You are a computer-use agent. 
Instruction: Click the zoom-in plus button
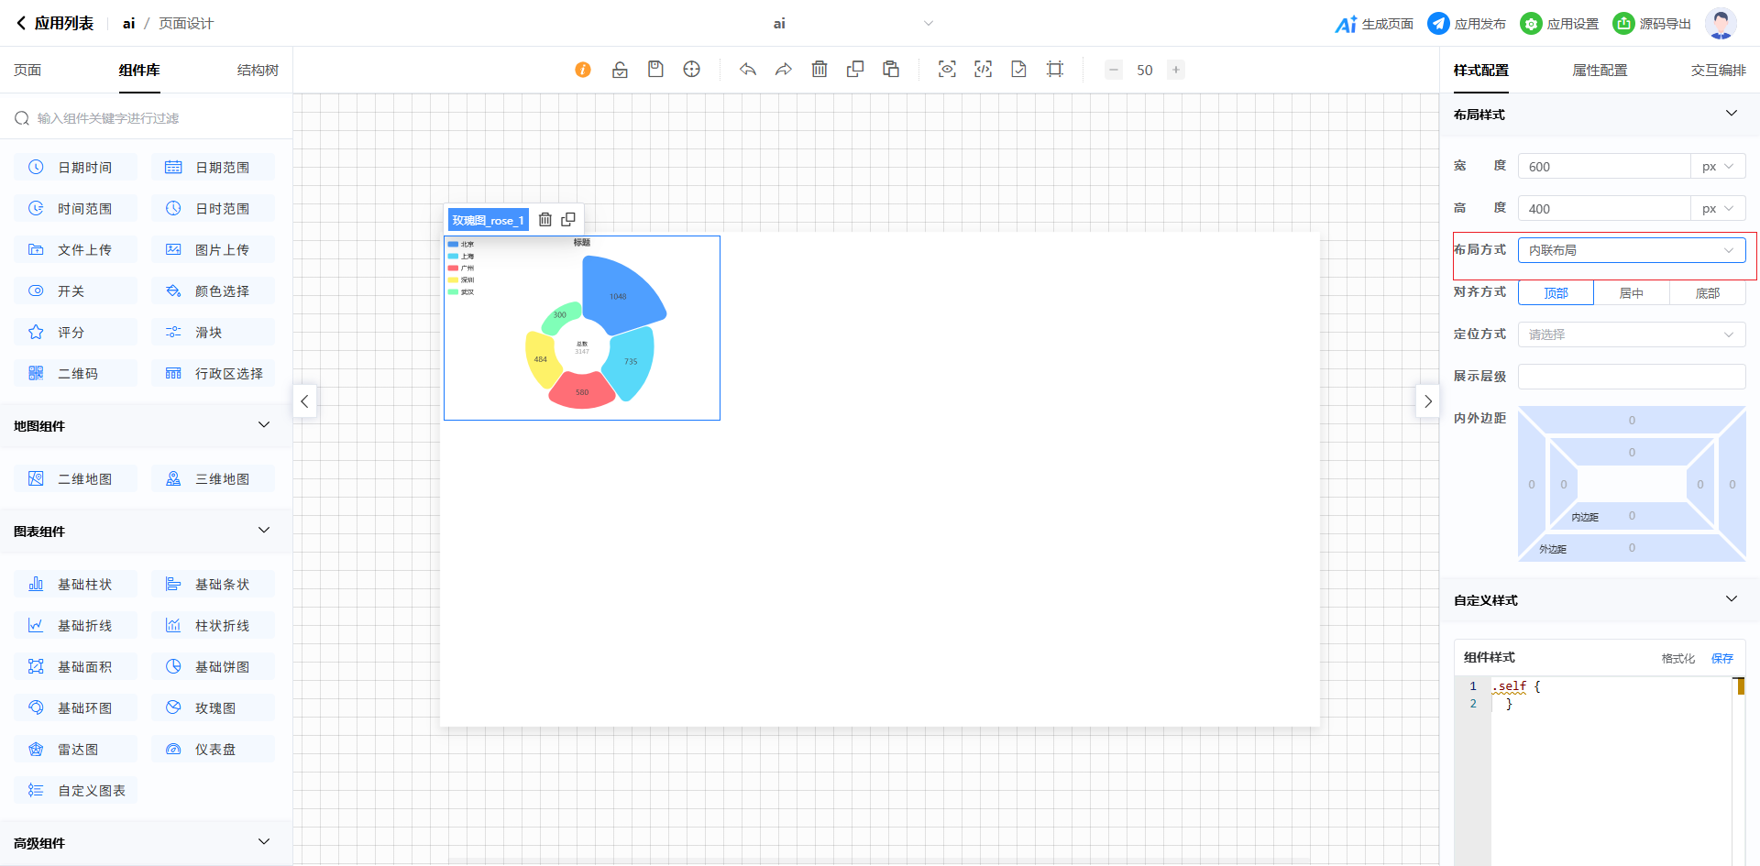click(1176, 70)
